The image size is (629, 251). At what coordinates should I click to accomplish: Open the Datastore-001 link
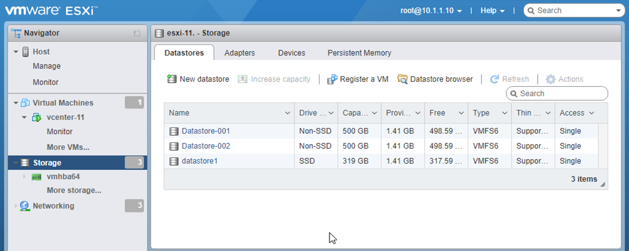click(206, 131)
